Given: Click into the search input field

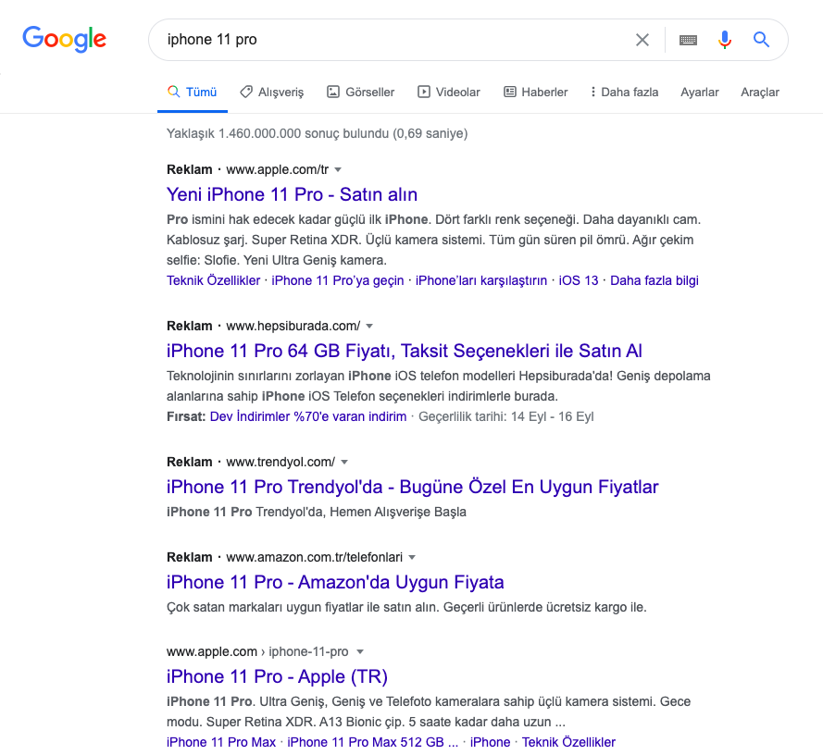Looking at the screenshot, I should coord(389,40).
